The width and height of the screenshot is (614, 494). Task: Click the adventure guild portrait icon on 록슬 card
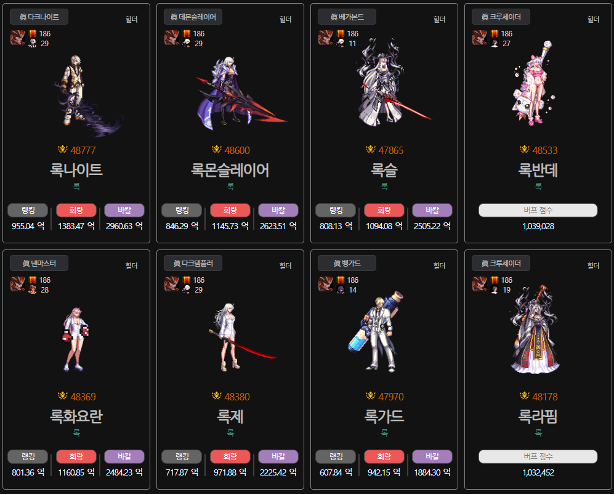click(x=325, y=38)
